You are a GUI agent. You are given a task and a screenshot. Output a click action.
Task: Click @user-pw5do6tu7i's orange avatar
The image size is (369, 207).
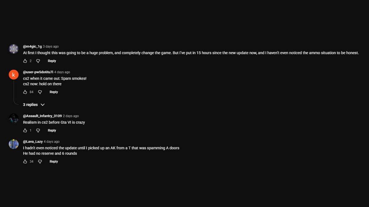14,75
